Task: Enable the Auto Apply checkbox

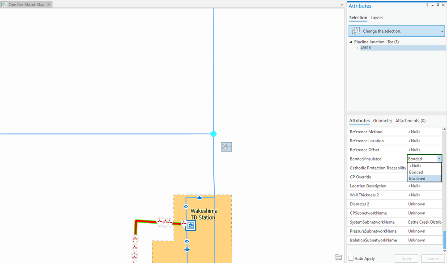Action: coord(351,259)
